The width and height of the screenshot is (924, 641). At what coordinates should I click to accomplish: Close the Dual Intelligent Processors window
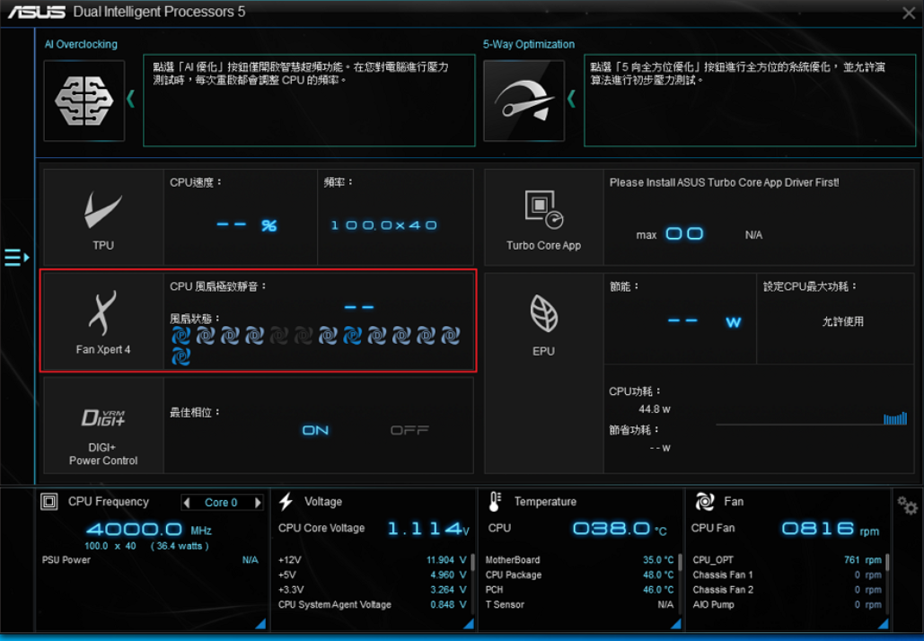click(x=908, y=13)
